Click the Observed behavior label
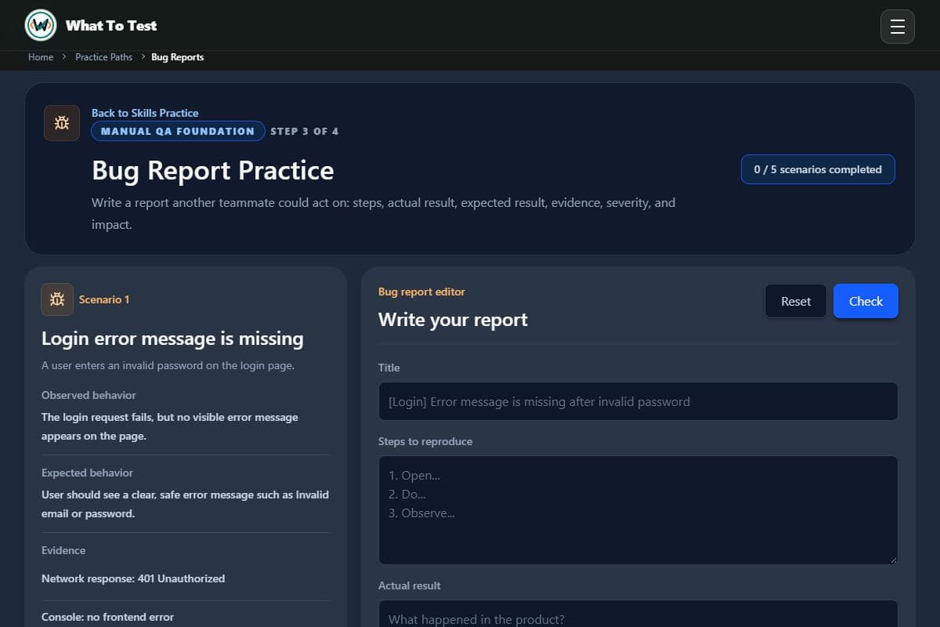This screenshot has width=940, height=627. pos(89,395)
